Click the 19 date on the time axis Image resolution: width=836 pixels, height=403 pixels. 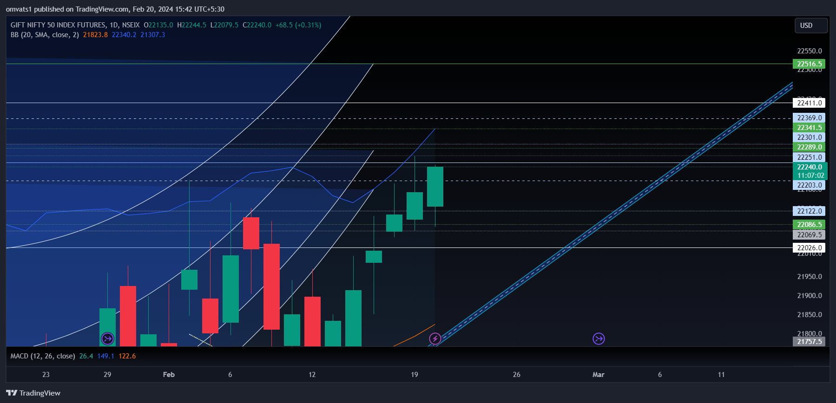pyautogui.click(x=415, y=375)
